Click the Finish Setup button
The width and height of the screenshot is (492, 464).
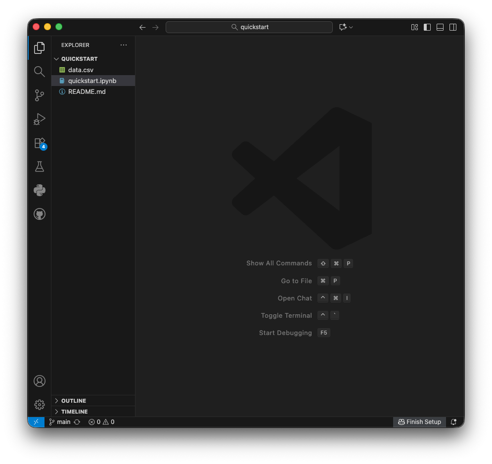[x=419, y=422]
